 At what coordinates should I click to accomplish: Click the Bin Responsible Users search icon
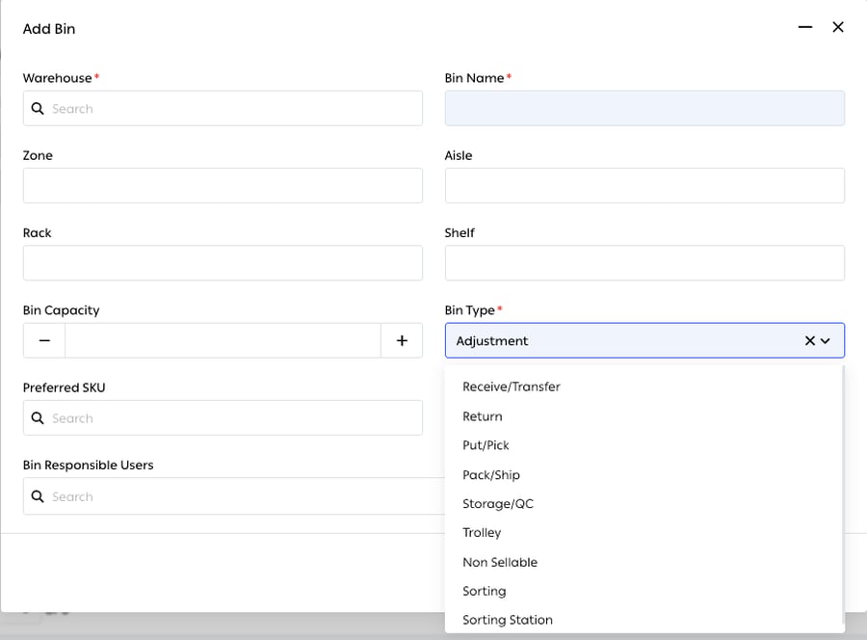pyautogui.click(x=38, y=496)
